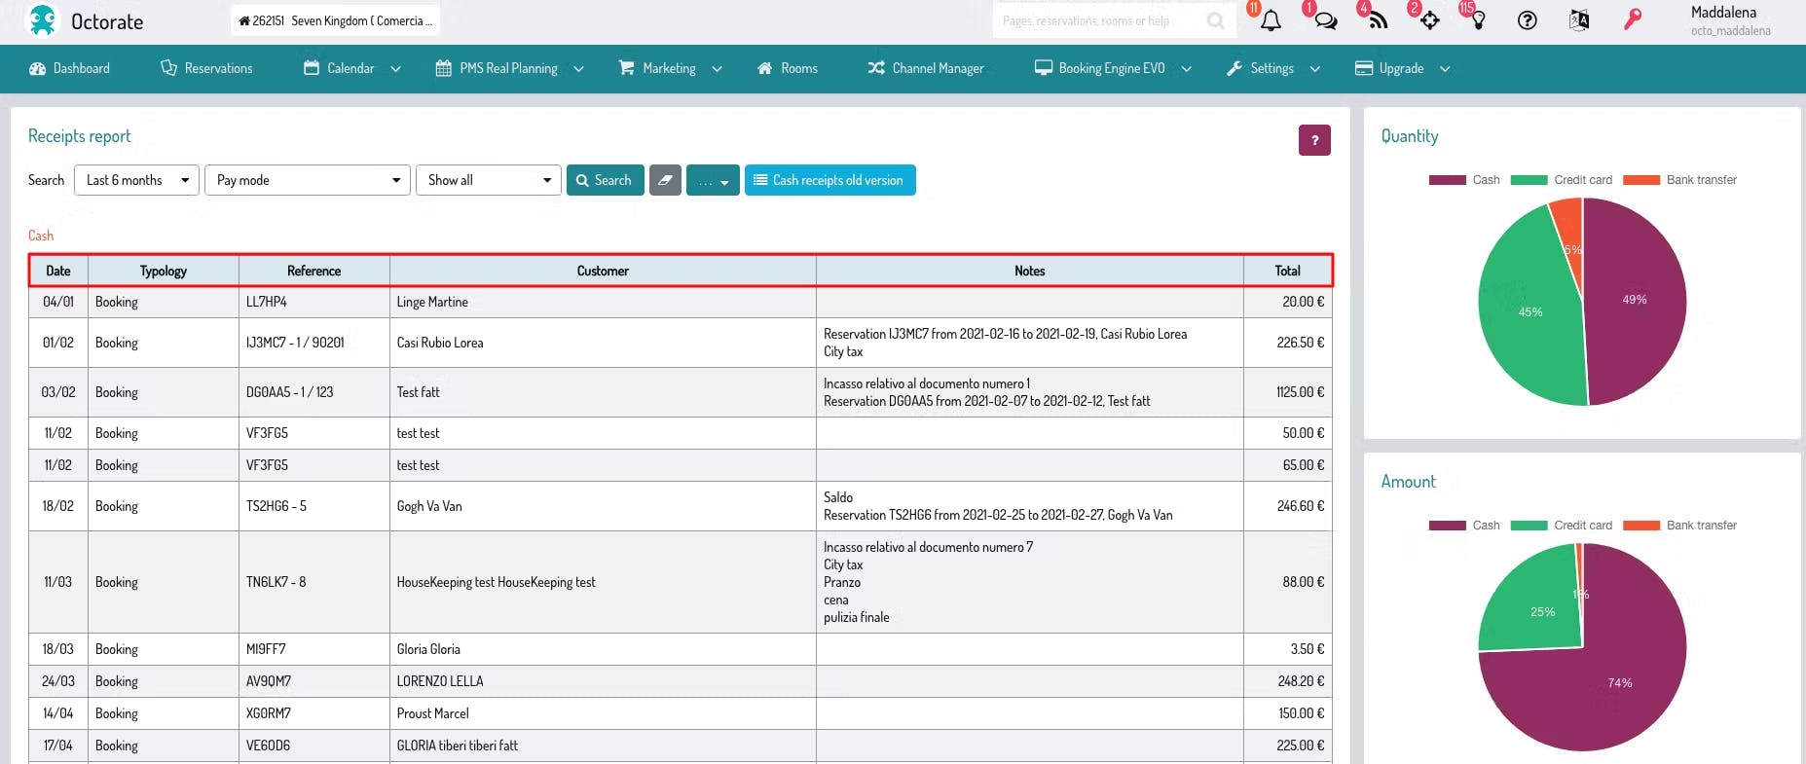Click the help question mark circle icon

tap(1527, 20)
